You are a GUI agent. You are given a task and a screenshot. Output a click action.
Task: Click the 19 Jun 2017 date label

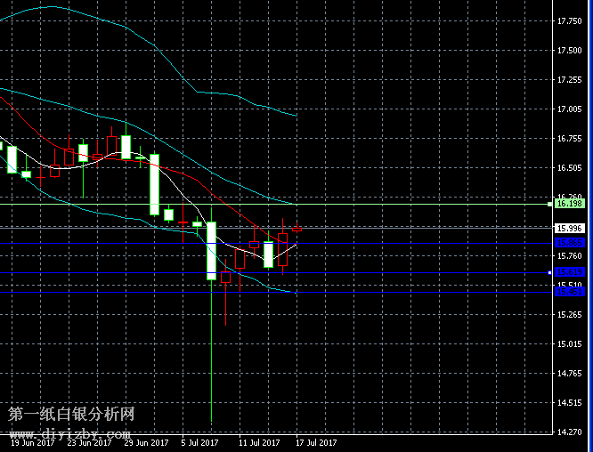click(32, 442)
